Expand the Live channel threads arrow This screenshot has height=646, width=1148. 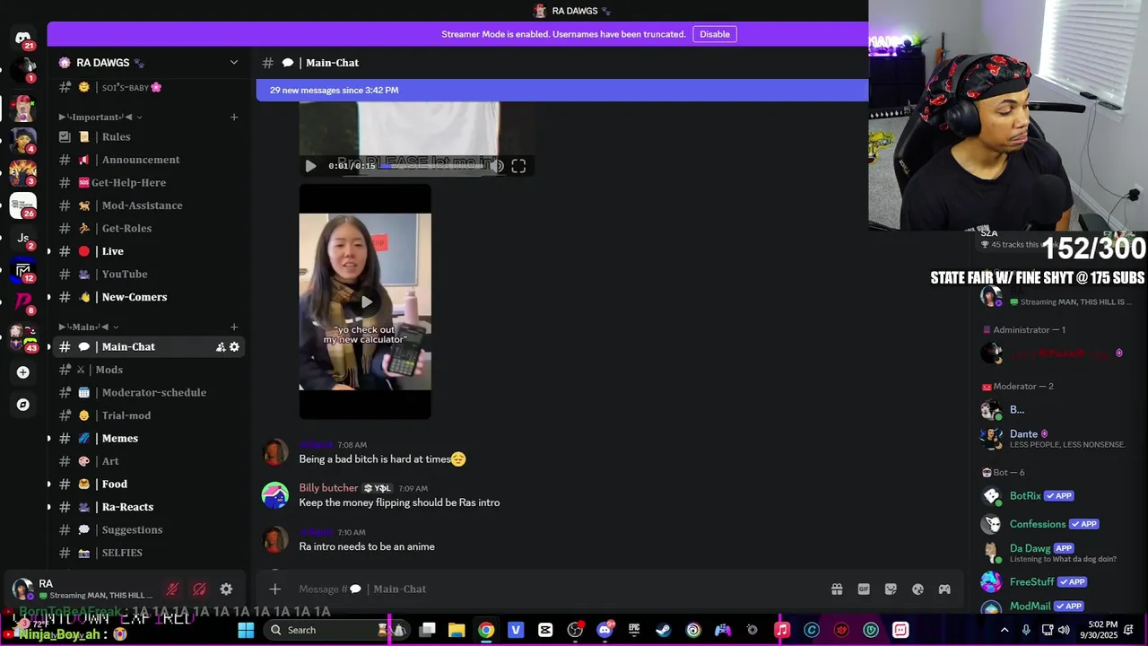coord(48,251)
